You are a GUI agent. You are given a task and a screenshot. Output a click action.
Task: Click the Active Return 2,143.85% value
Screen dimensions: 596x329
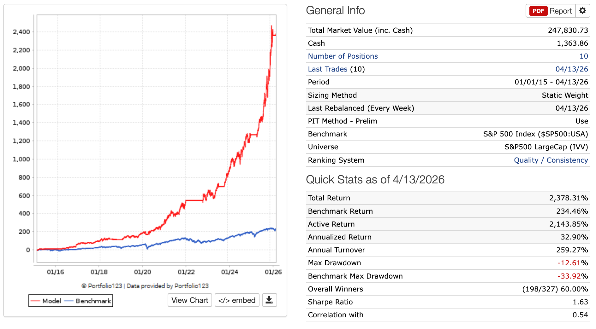569,224
